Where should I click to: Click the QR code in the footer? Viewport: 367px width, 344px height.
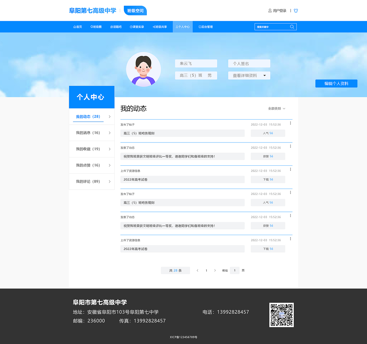281,315
